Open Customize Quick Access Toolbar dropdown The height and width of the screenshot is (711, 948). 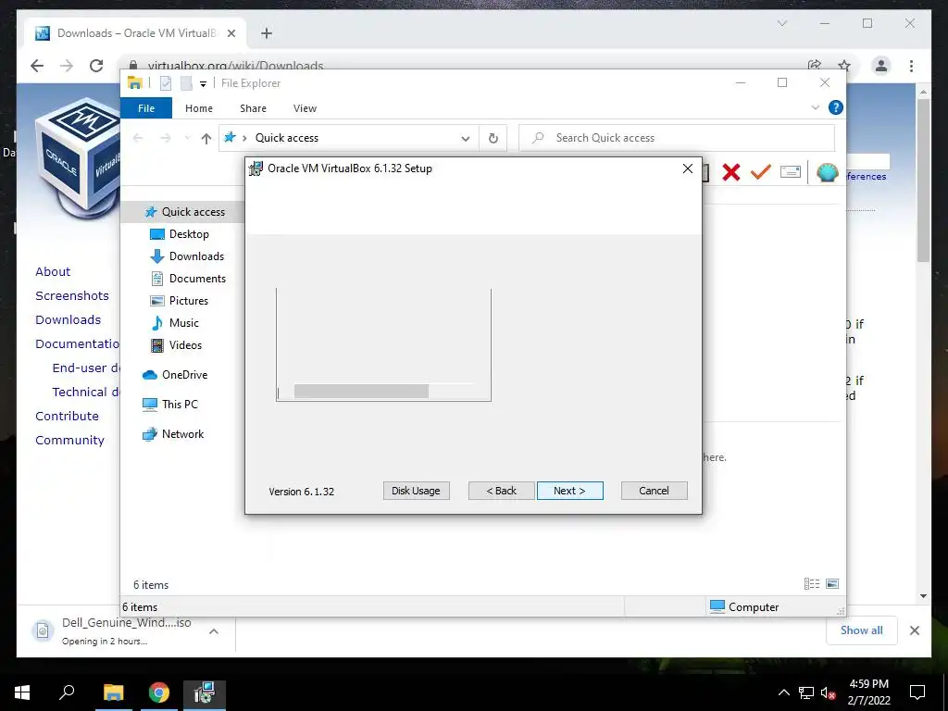click(x=203, y=84)
